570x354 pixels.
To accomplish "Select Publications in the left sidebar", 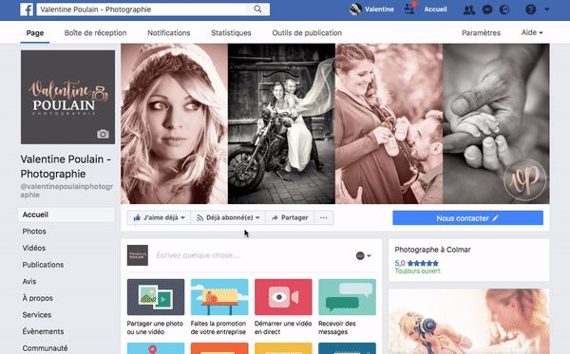I will coord(43,265).
